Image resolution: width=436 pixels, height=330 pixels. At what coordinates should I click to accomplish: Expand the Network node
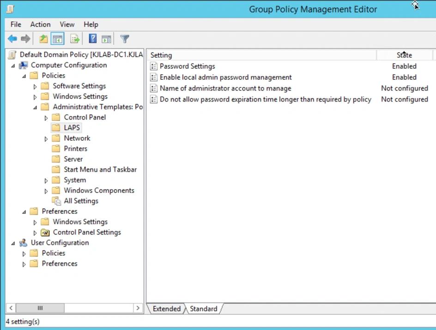[46, 139]
